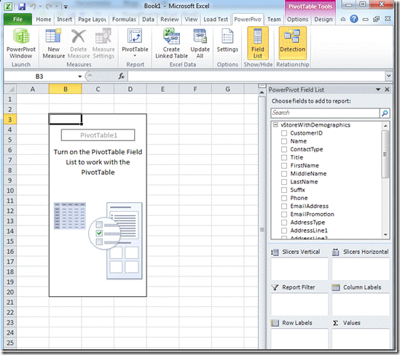Open the PowerPivot Field List pane options arrow
The width and height of the screenshot is (400, 355).
tap(378, 89)
